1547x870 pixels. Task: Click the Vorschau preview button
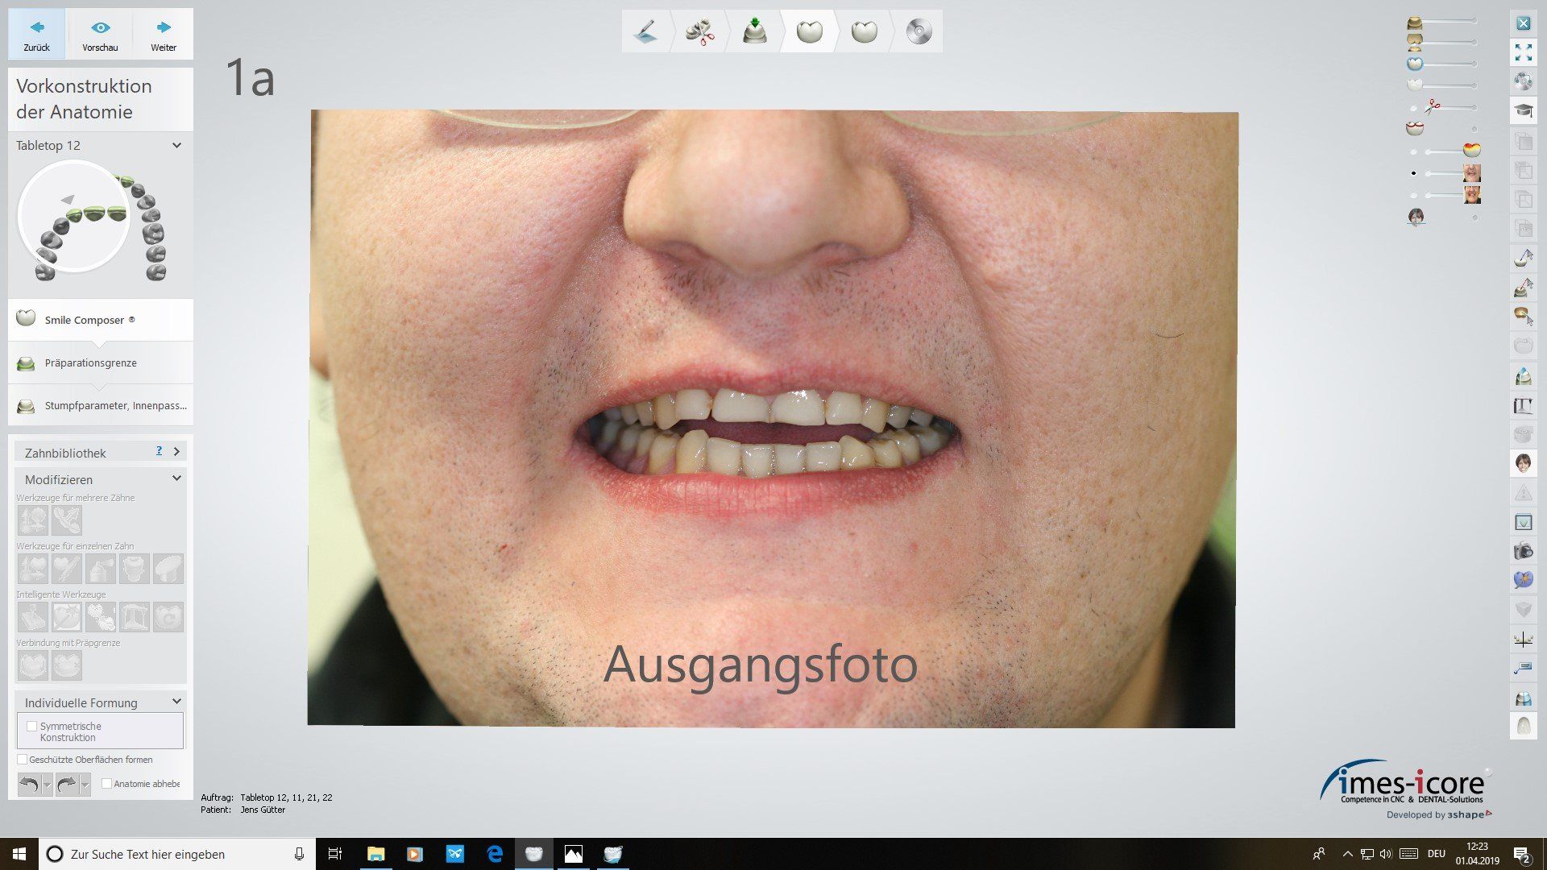[100, 35]
